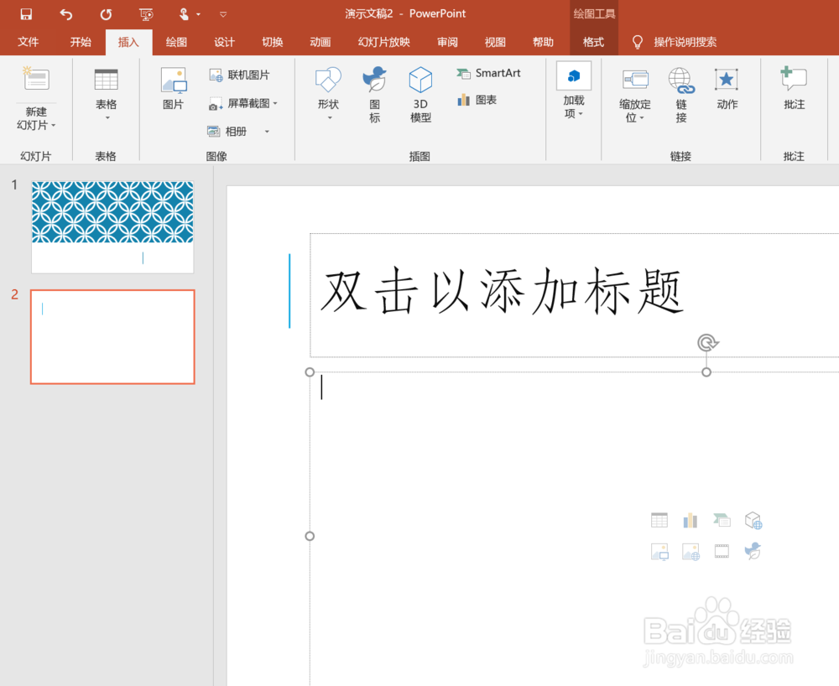Open the customize quick access toolbar arrow
839x686 pixels.
click(223, 14)
